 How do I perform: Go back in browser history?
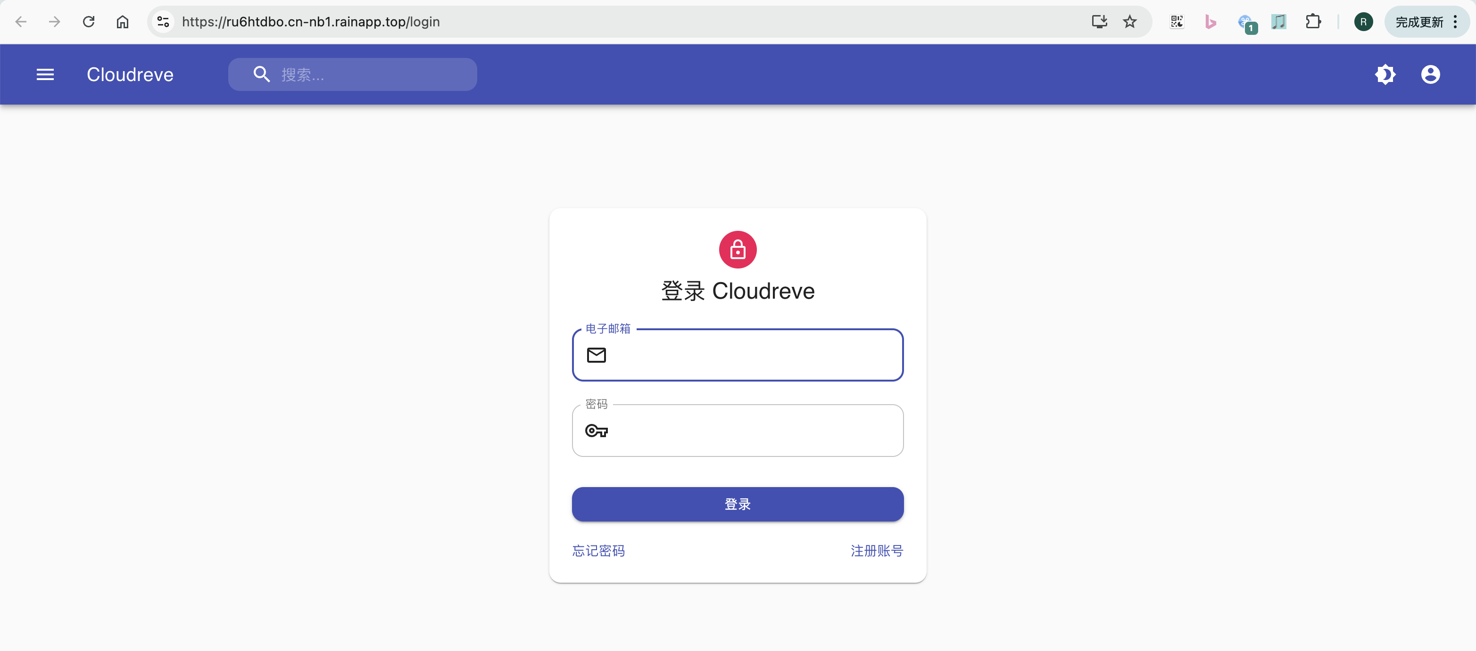point(21,22)
